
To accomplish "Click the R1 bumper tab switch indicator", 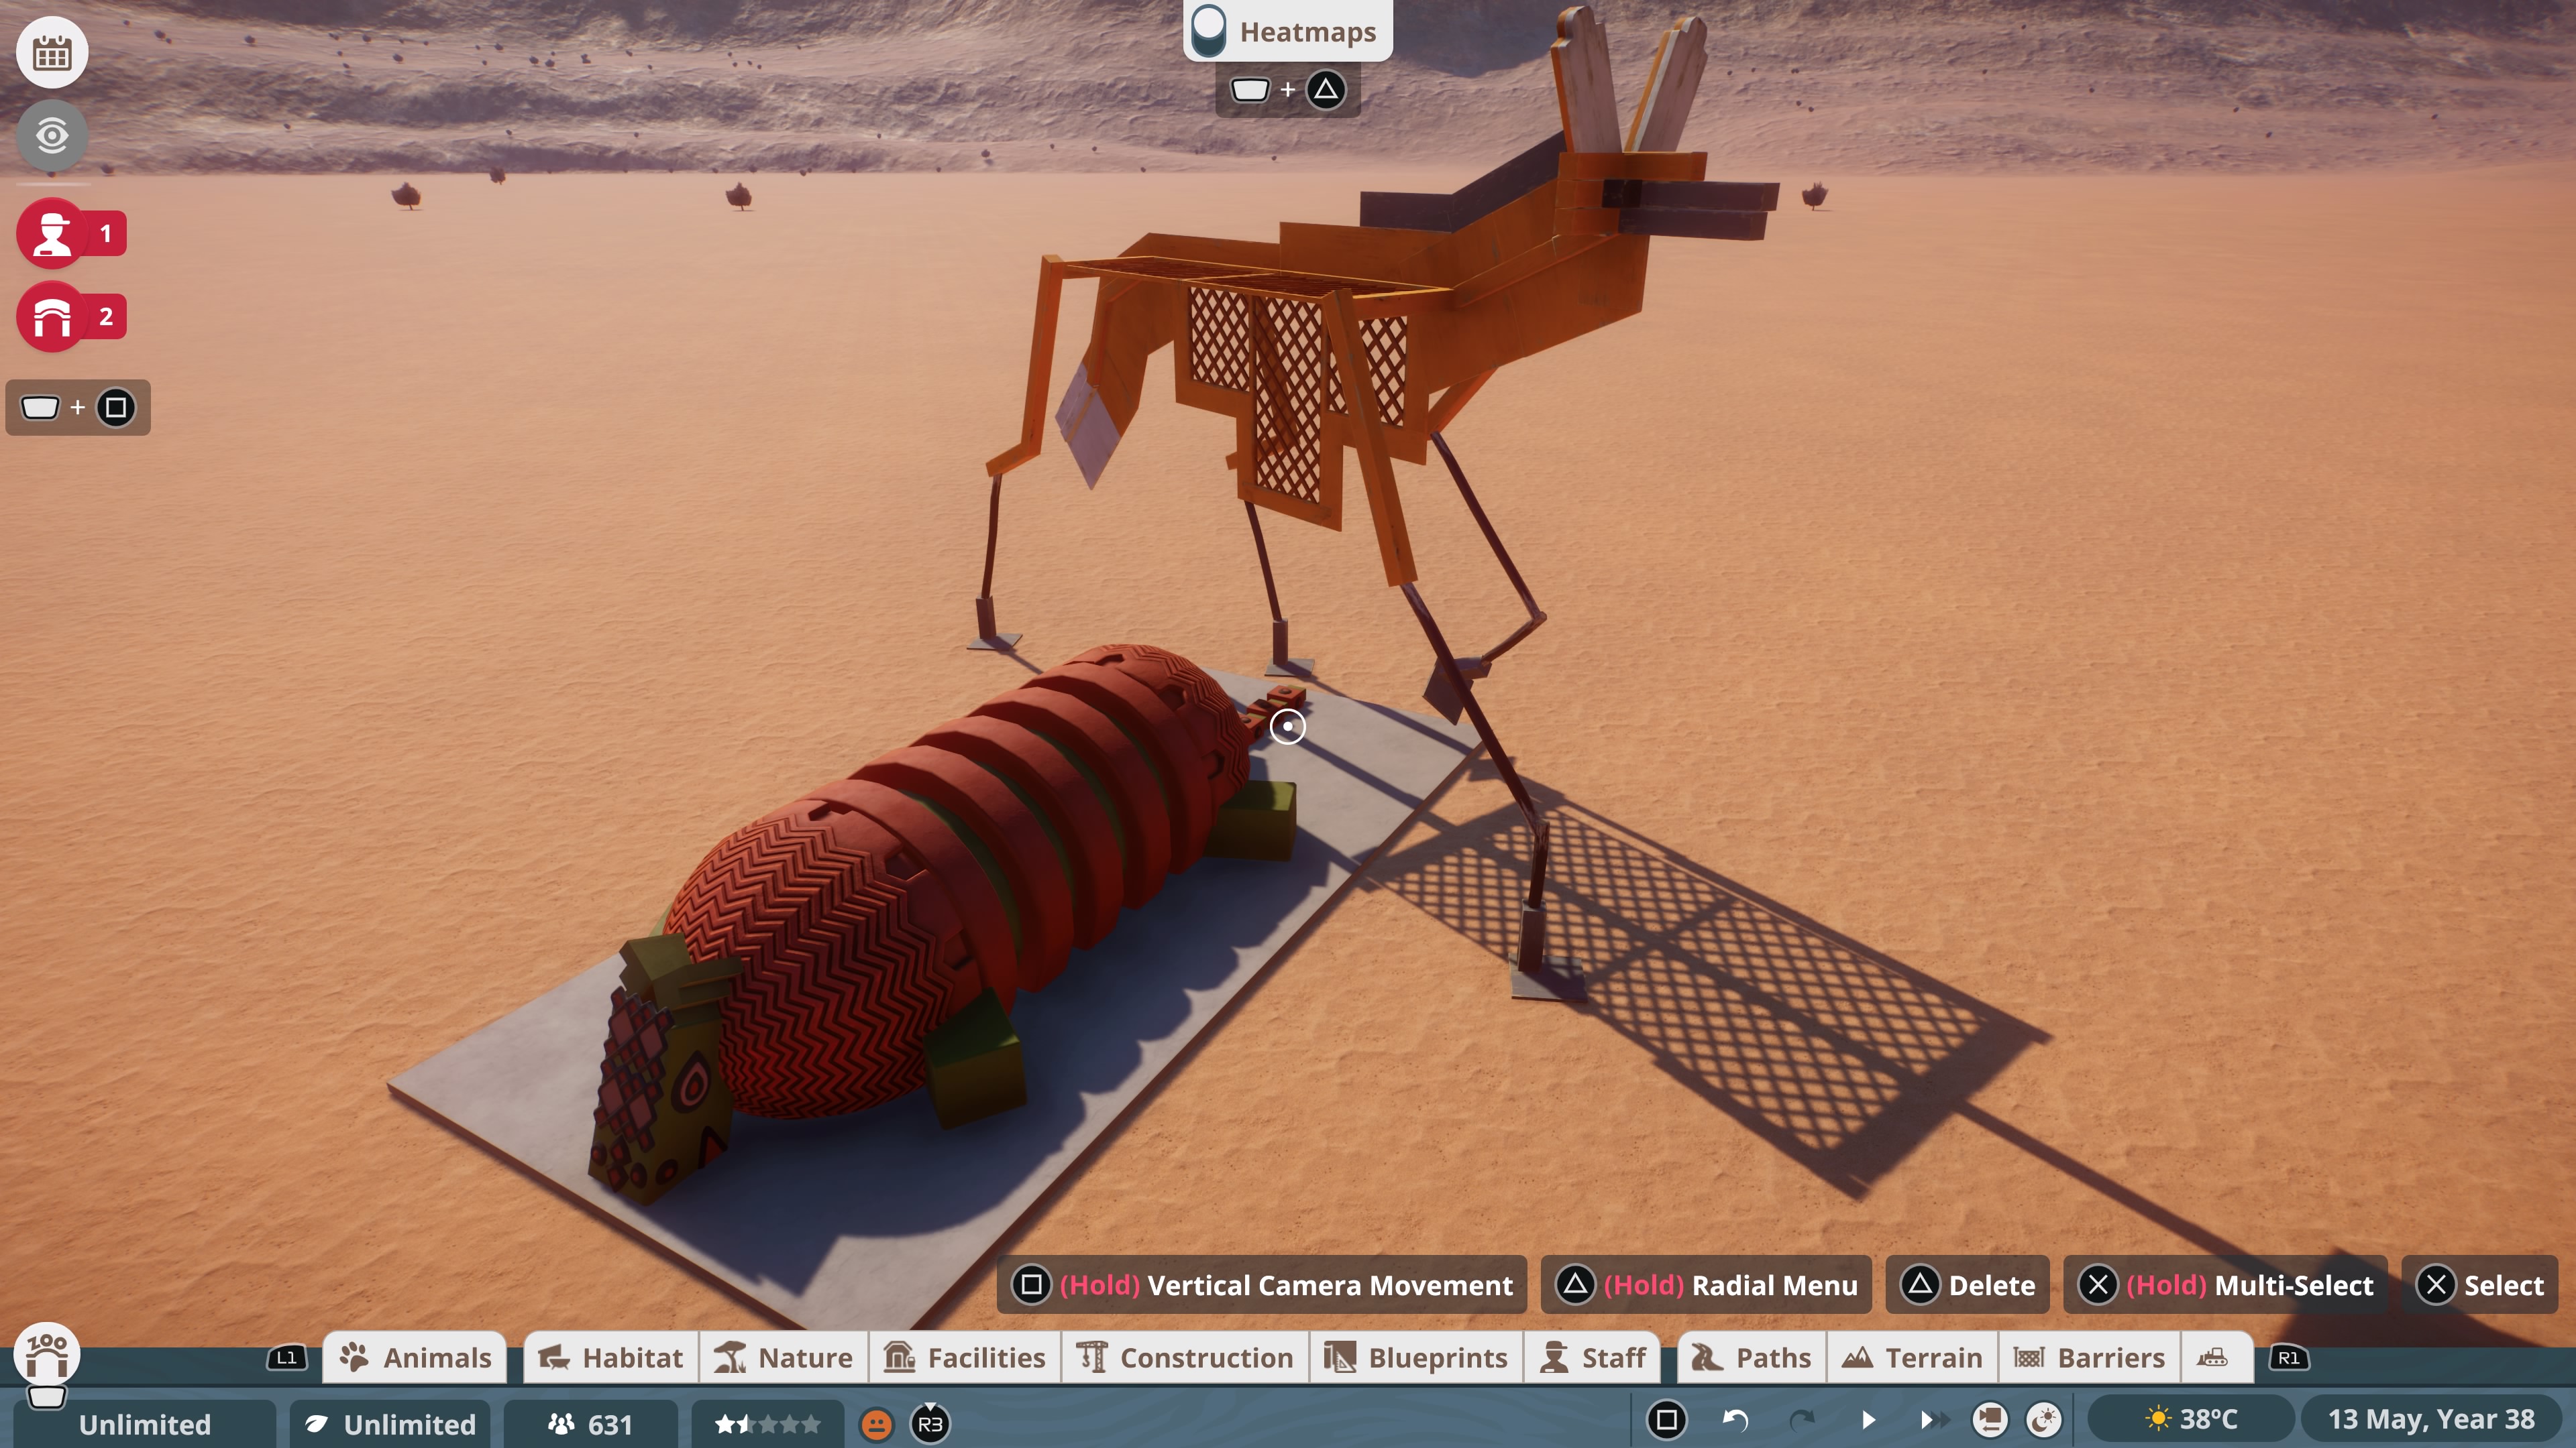I will (2289, 1357).
